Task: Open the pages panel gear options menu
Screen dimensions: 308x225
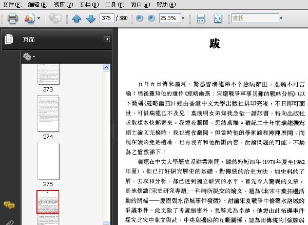Action: pyautogui.click(x=29, y=57)
